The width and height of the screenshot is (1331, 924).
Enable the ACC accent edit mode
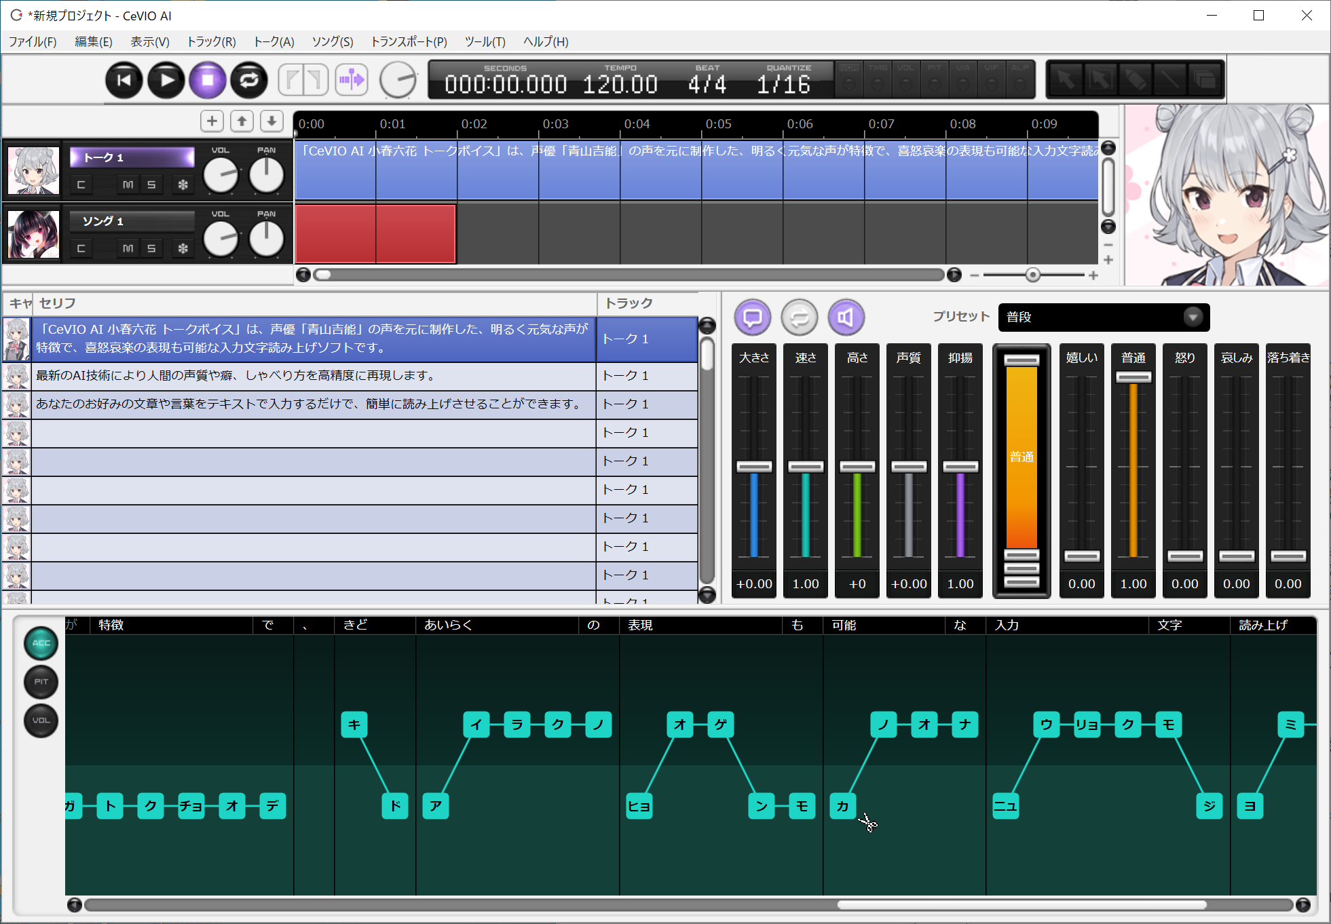(x=41, y=643)
